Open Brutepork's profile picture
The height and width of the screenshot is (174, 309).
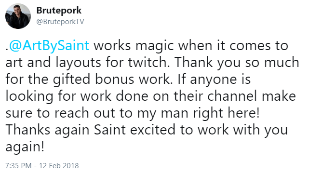pyautogui.click(x=18, y=16)
